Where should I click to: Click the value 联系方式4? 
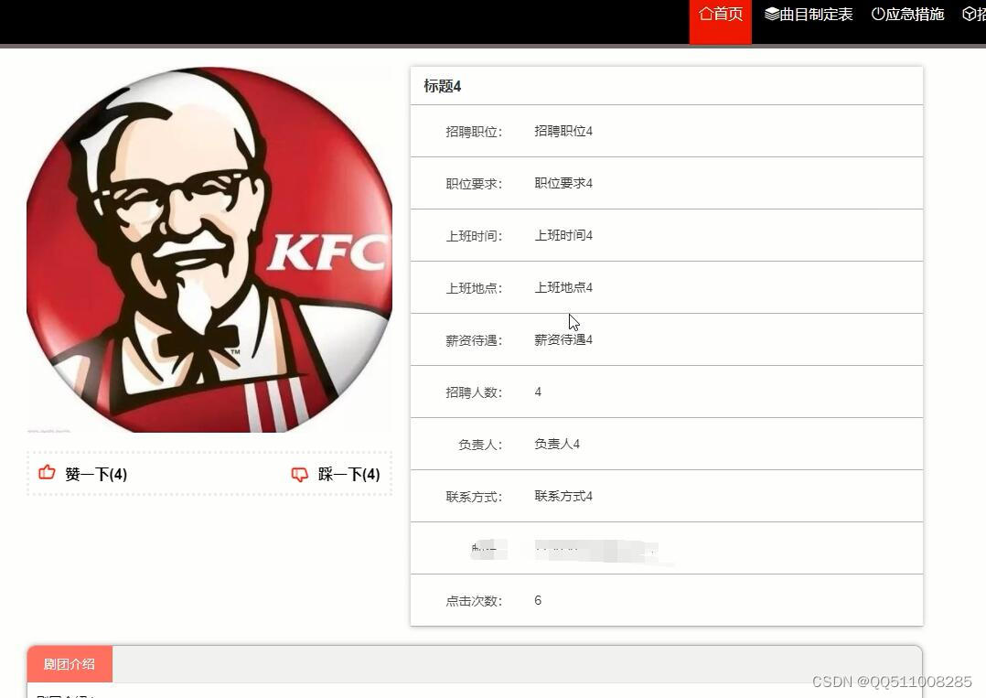click(x=563, y=496)
